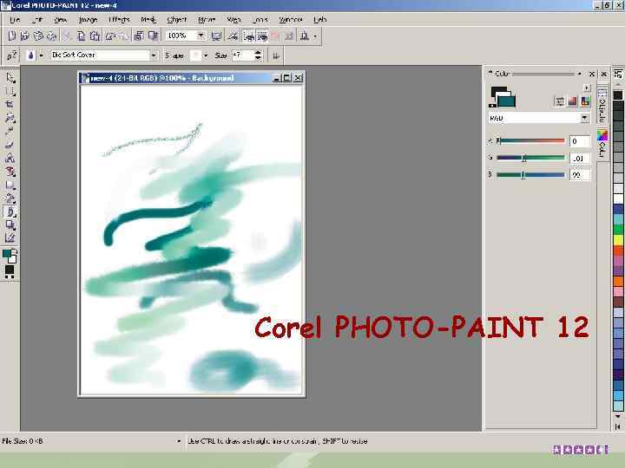Click the color viewers icon in Color docker
The image size is (625, 468).
pos(572,101)
